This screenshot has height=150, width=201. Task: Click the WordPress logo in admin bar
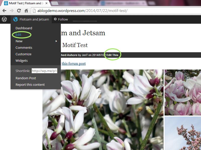[4, 19]
